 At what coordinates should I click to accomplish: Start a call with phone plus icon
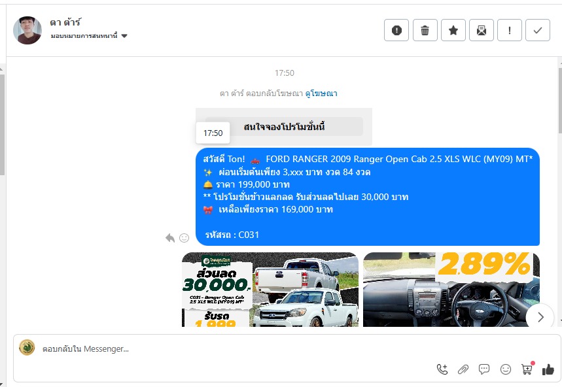coord(442,369)
